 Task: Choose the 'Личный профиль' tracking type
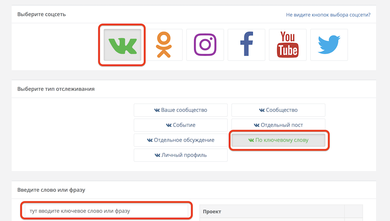tap(181, 155)
